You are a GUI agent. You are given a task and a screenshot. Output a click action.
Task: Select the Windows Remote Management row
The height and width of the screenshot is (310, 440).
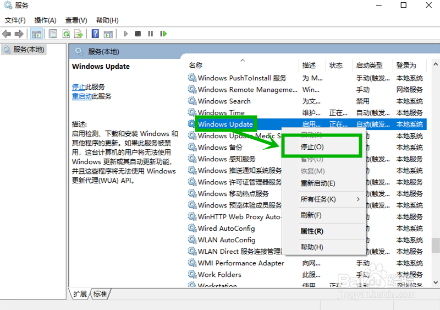(307, 89)
